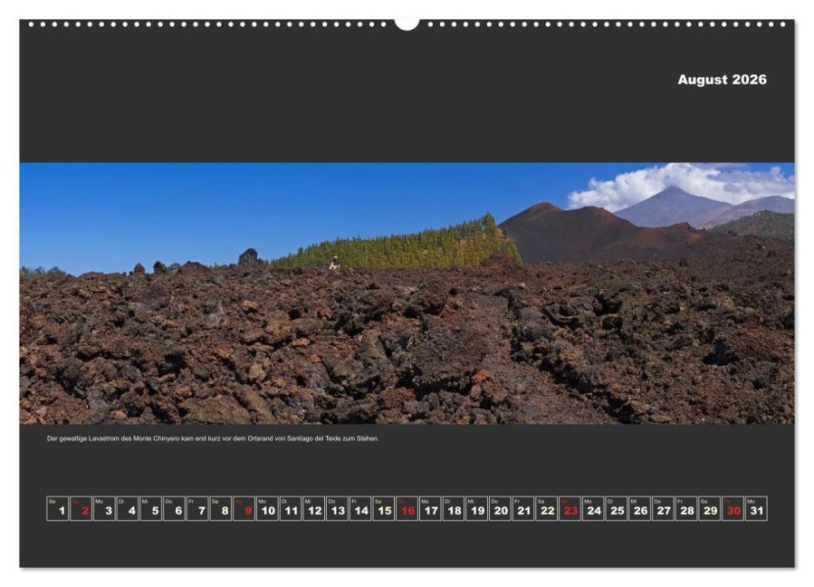Select red Sunday 16 date cell

tap(407, 508)
